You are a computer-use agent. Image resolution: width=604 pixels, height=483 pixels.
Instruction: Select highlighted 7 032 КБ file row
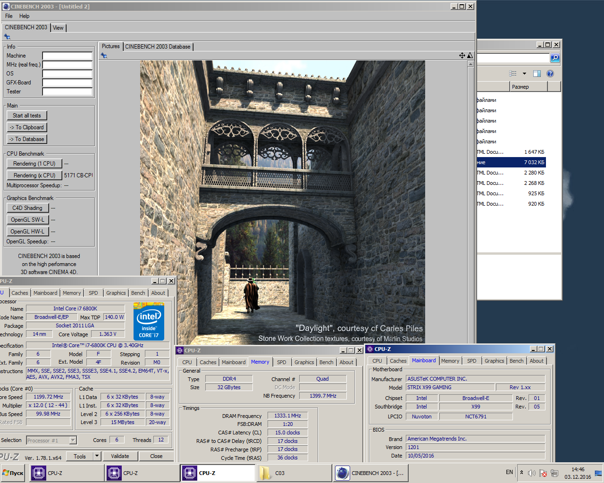[511, 162]
